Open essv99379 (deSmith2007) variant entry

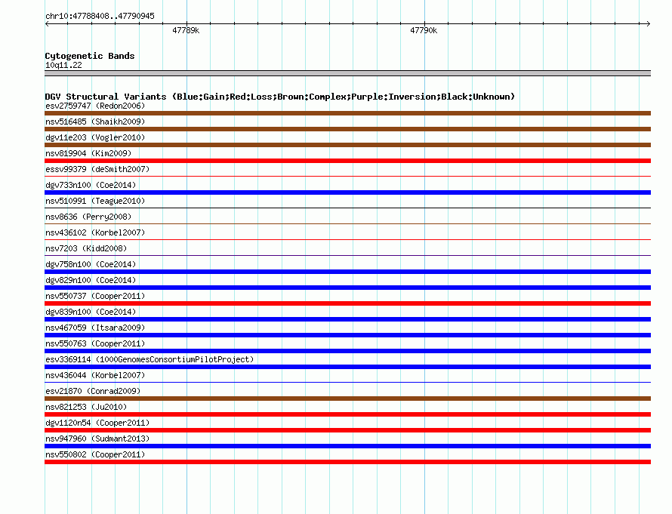97,169
